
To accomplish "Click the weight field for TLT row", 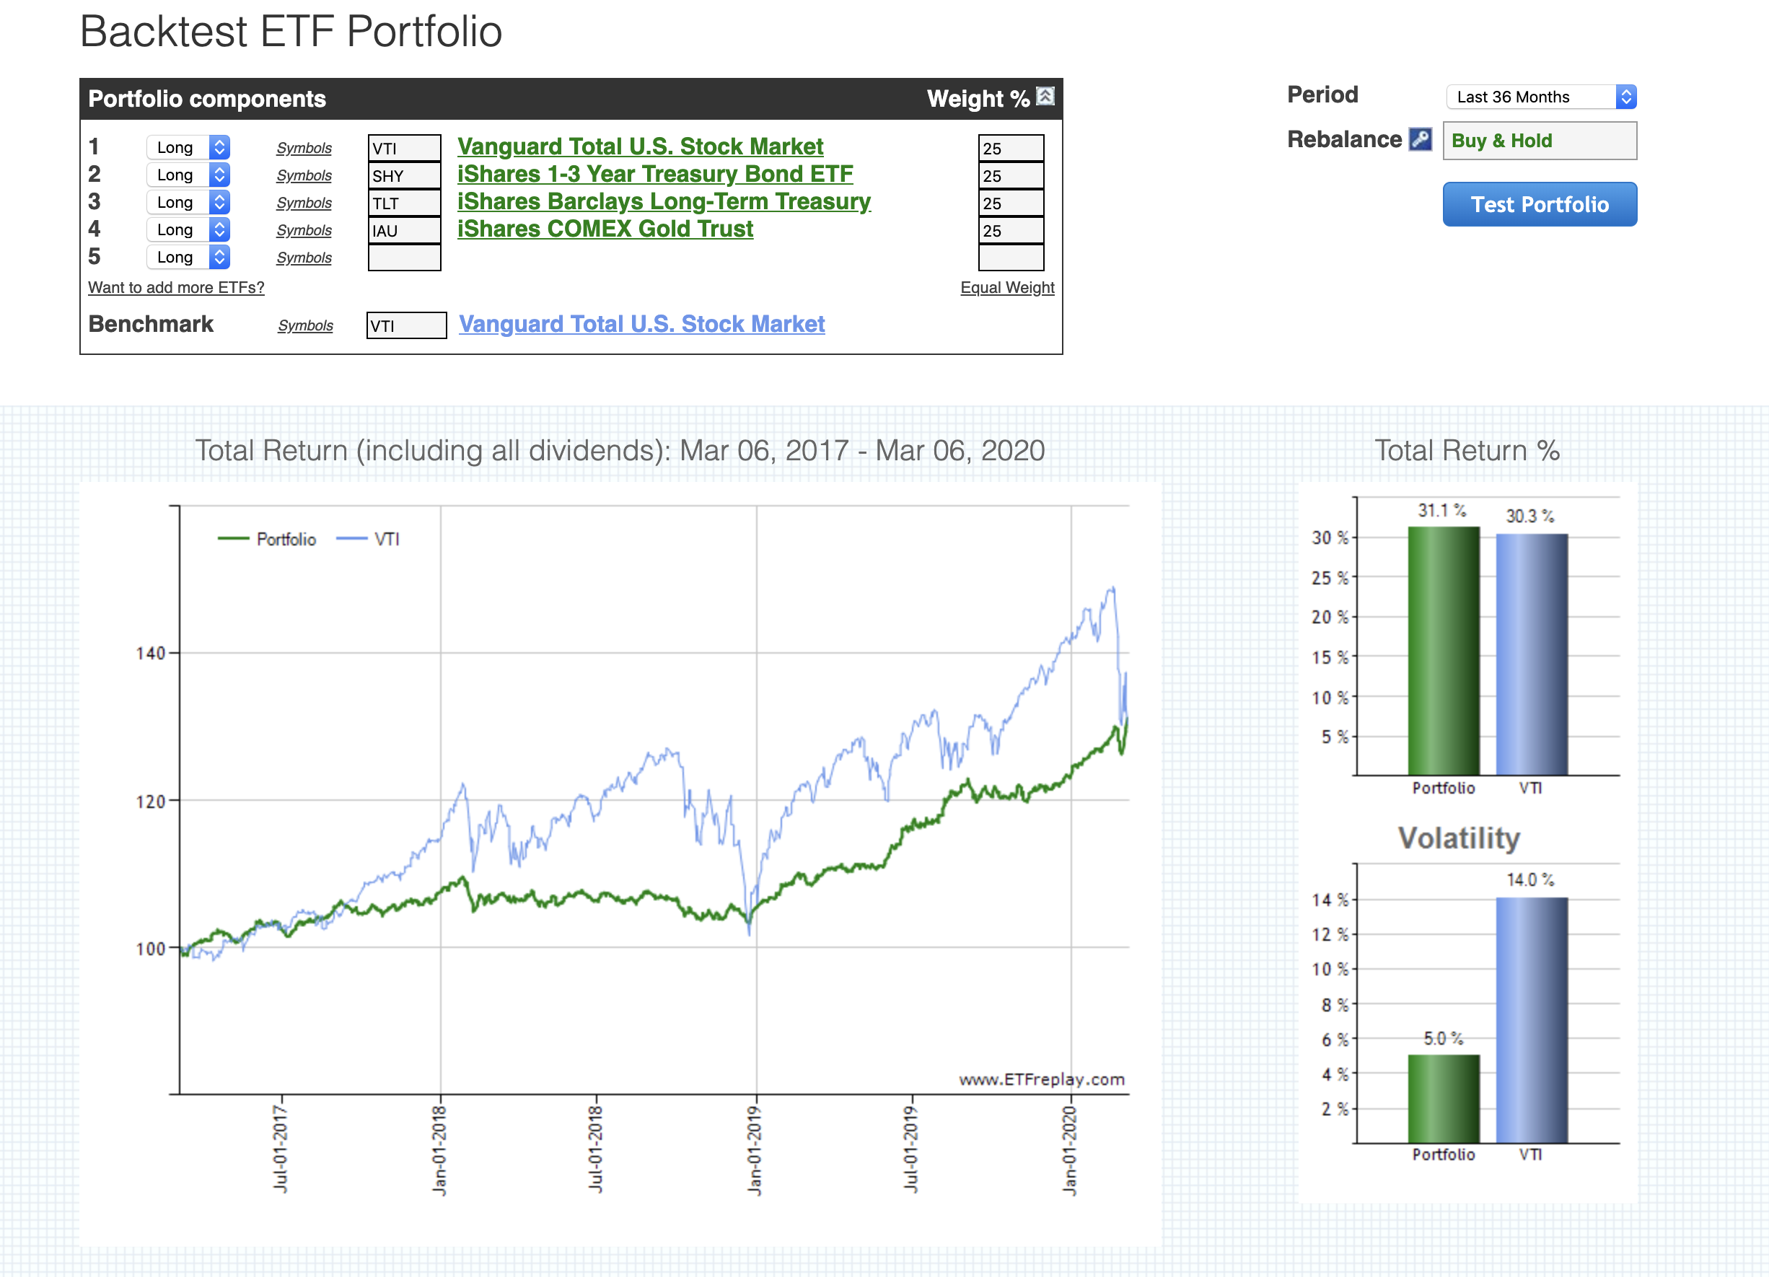I will pyautogui.click(x=1011, y=203).
